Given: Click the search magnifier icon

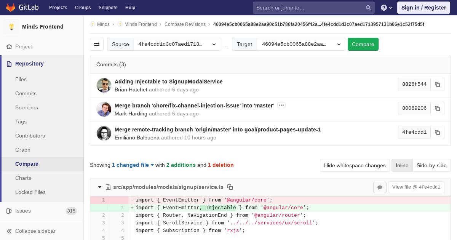Looking at the screenshot, I should [368, 8].
